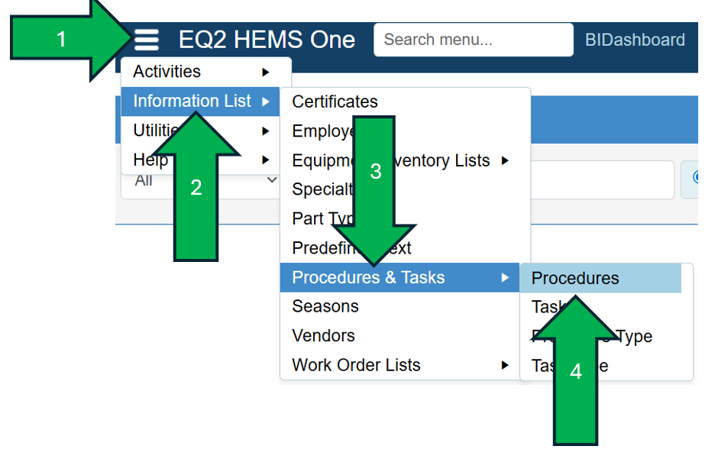This screenshot has width=715, height=459.
Task: Expand the Work Order Lists arrow
Action: point(504,365)
